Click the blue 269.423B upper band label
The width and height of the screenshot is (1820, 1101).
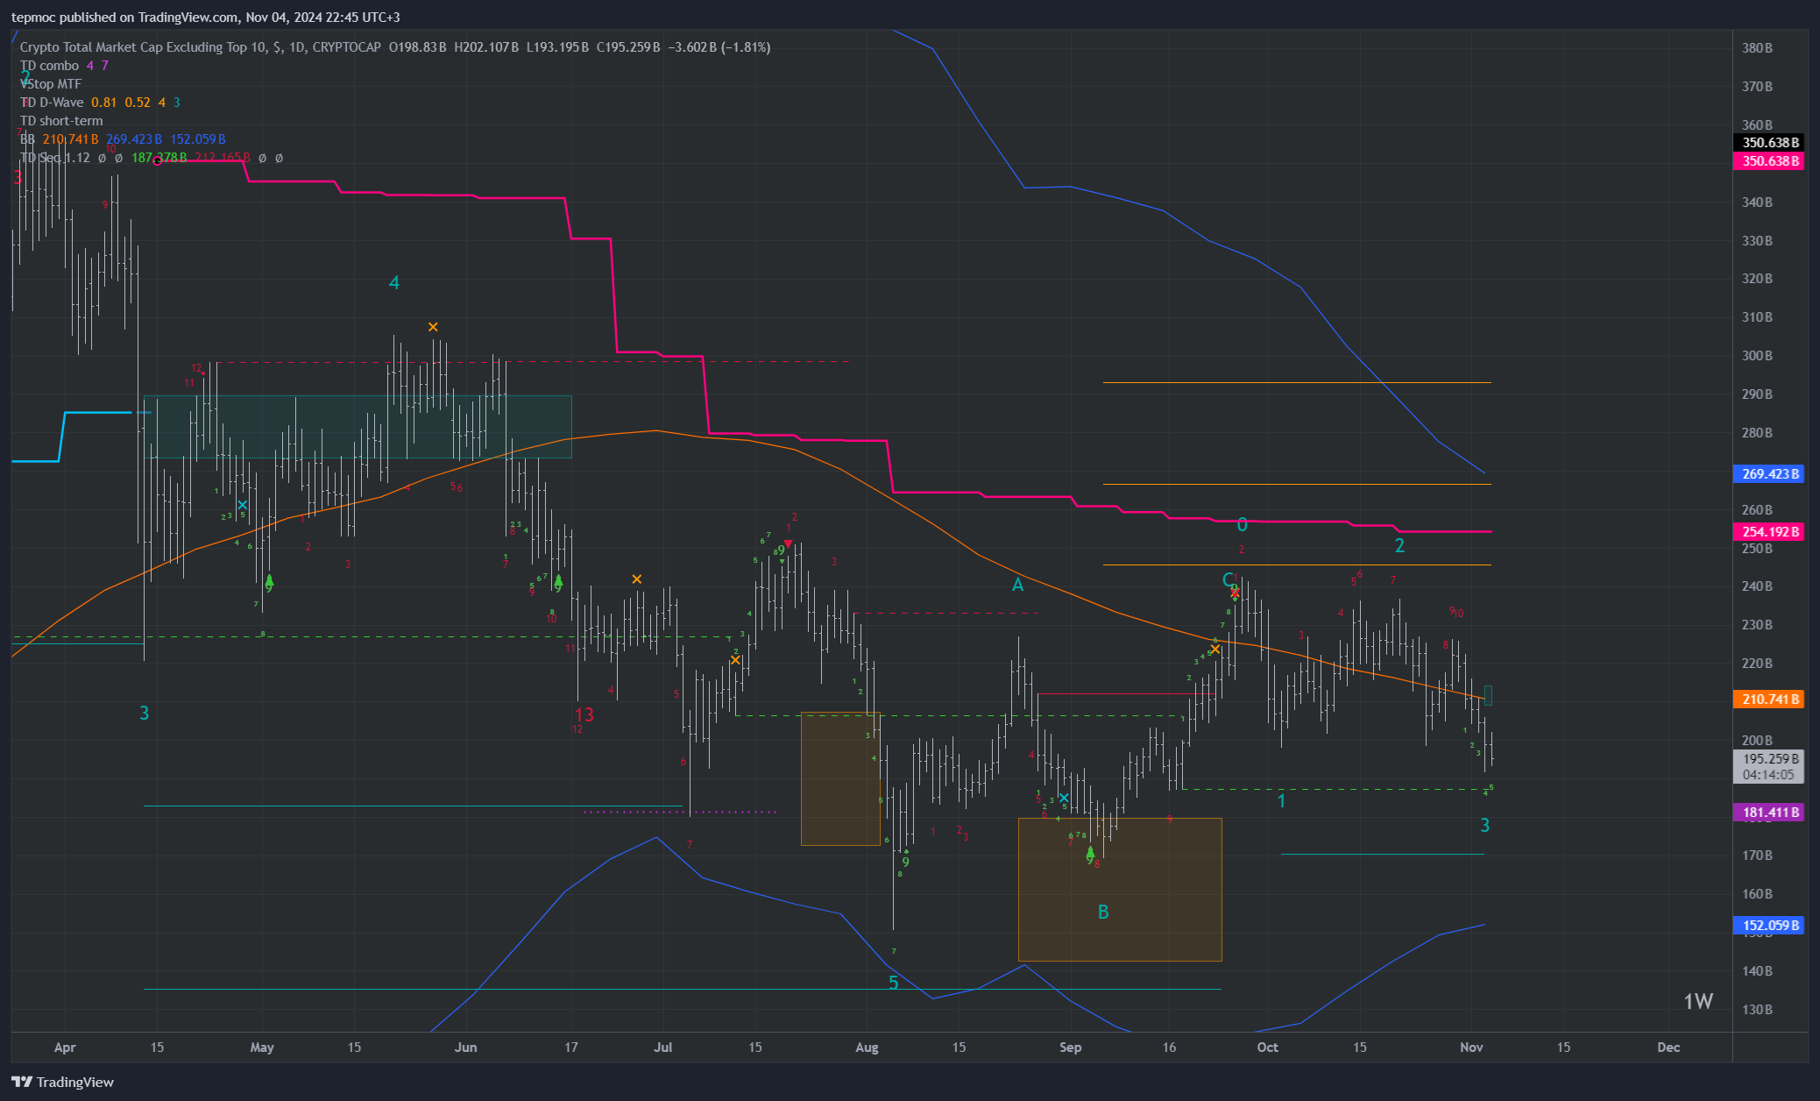pyautogui.click(x=1768, y=474)
